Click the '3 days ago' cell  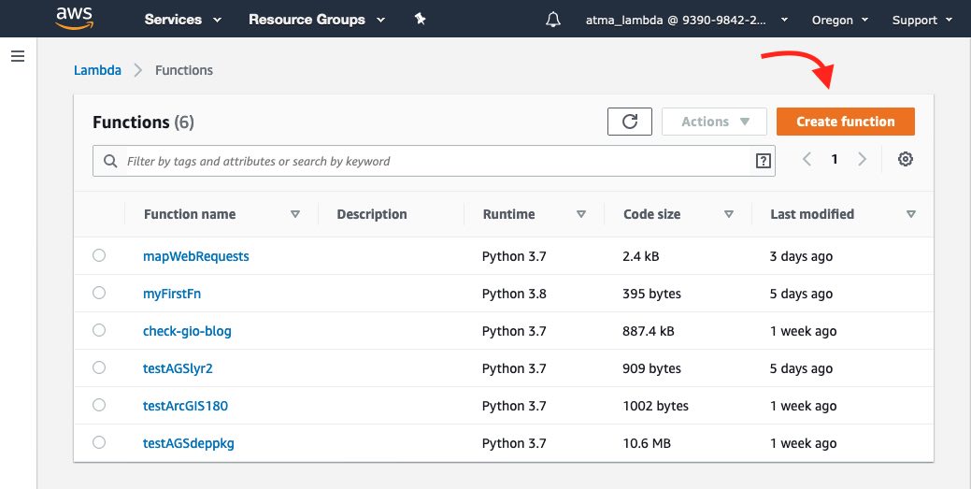point(801,256)
